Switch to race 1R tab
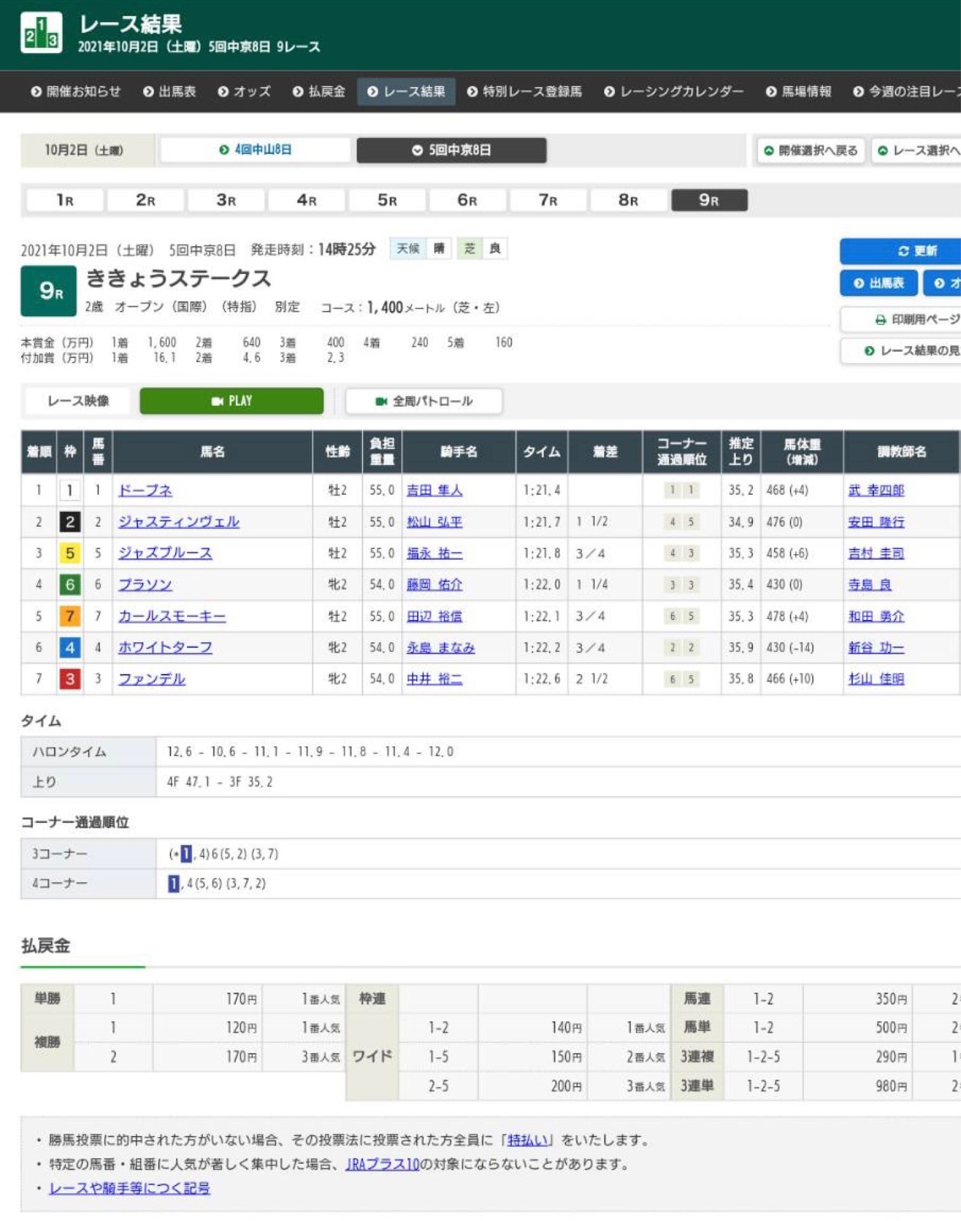 click(65, 200)
